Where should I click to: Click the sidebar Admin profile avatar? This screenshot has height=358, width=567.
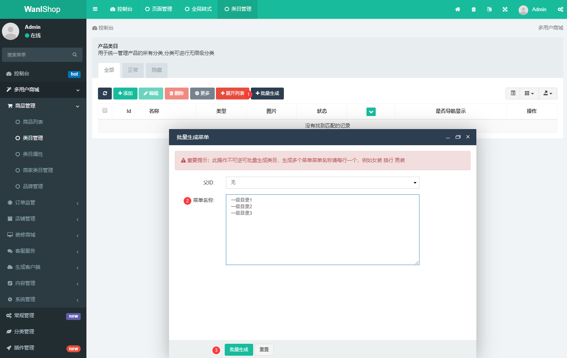point(11,31)
